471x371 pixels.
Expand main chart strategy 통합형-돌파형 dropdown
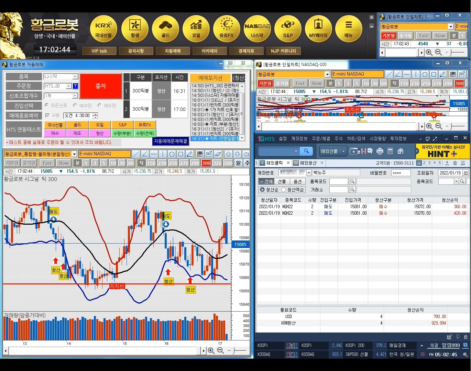tap(74, 154)
